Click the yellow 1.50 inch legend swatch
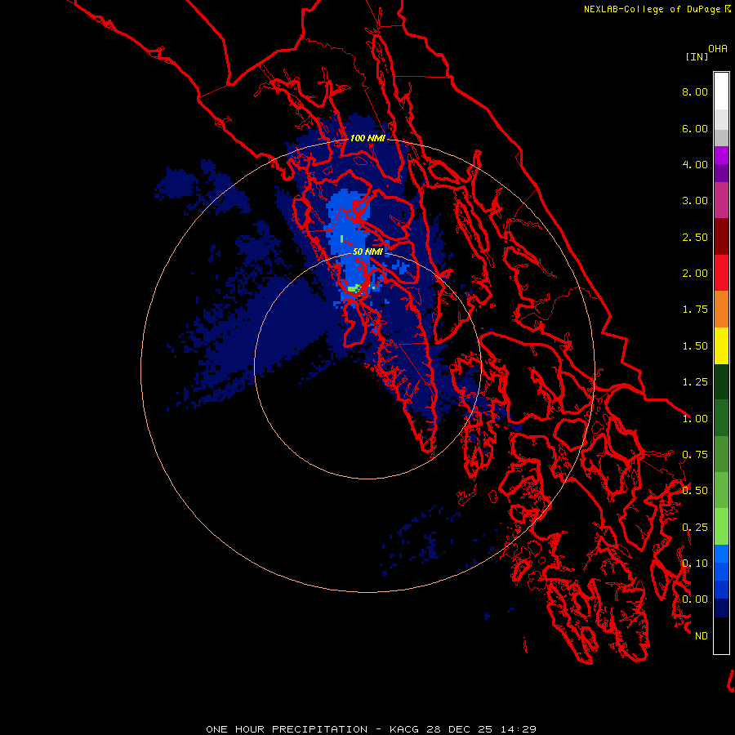735x735 pixels. click(x=721, y=345)
